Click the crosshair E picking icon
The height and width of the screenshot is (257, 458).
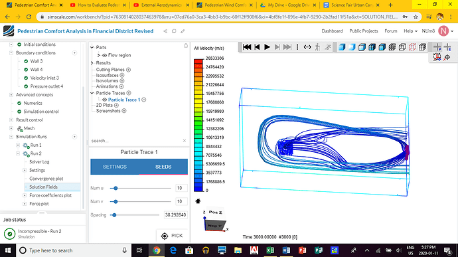tap(447, 47)
